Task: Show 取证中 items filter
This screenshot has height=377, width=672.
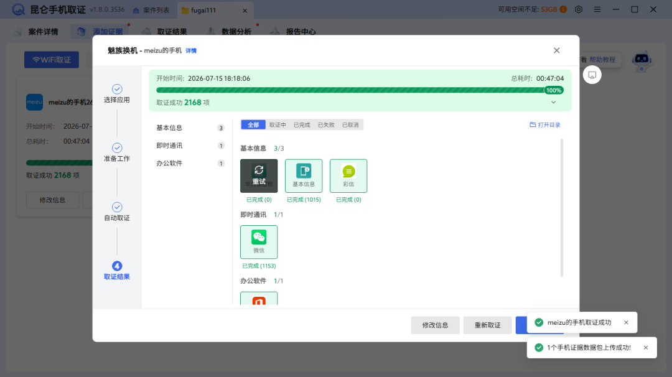Action: tap(278, 124)
